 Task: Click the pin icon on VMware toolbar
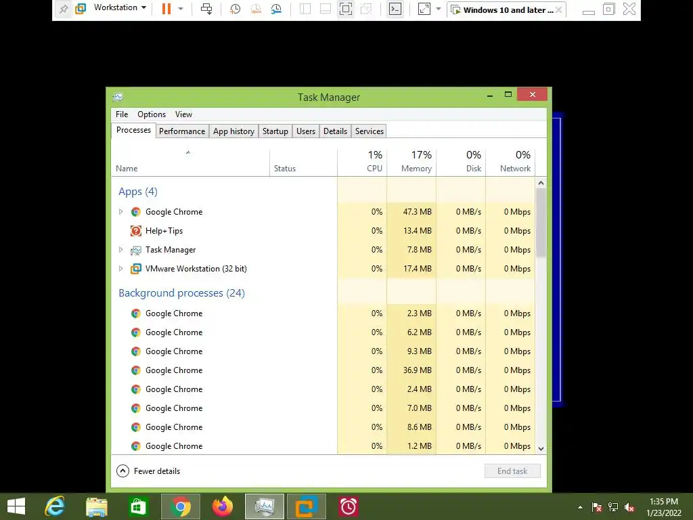63,9
